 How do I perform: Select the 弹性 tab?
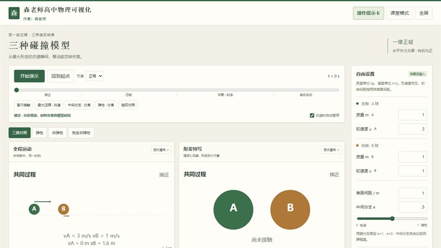(x=39, y=133)
